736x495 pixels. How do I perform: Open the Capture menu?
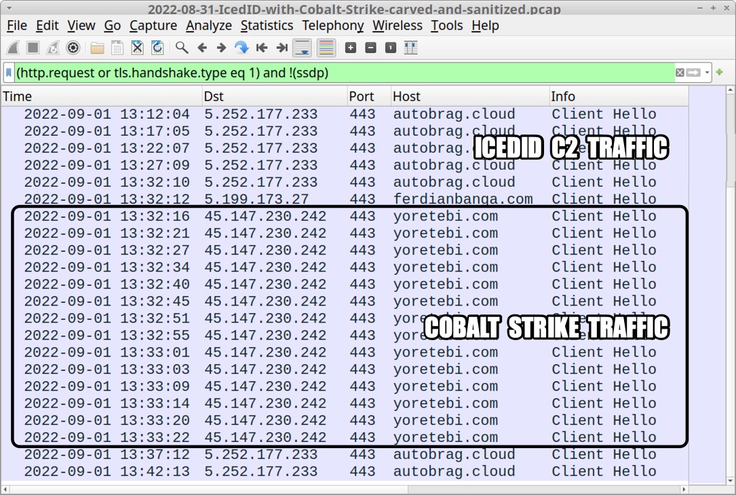[x=153, y=26]
